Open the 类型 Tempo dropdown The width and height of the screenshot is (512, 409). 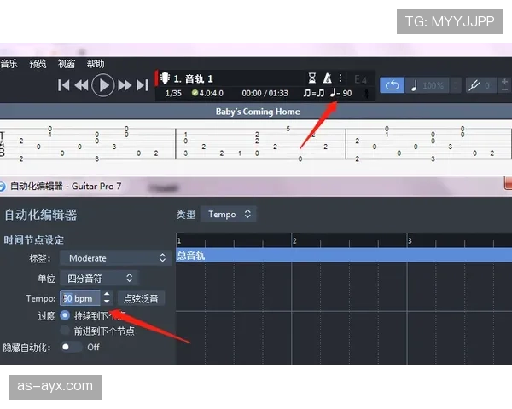[x=230, y=214]
